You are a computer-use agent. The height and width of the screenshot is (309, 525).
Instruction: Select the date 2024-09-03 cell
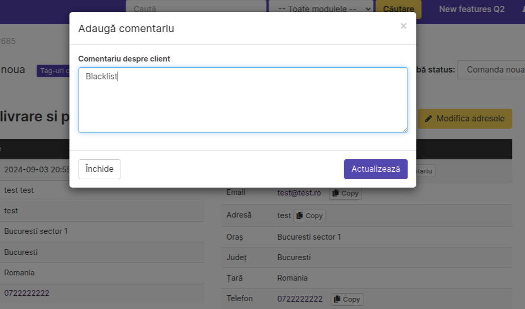coord(36,170)
